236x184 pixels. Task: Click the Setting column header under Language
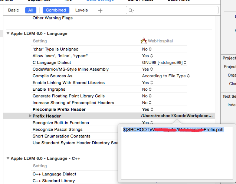click(40, 41)
